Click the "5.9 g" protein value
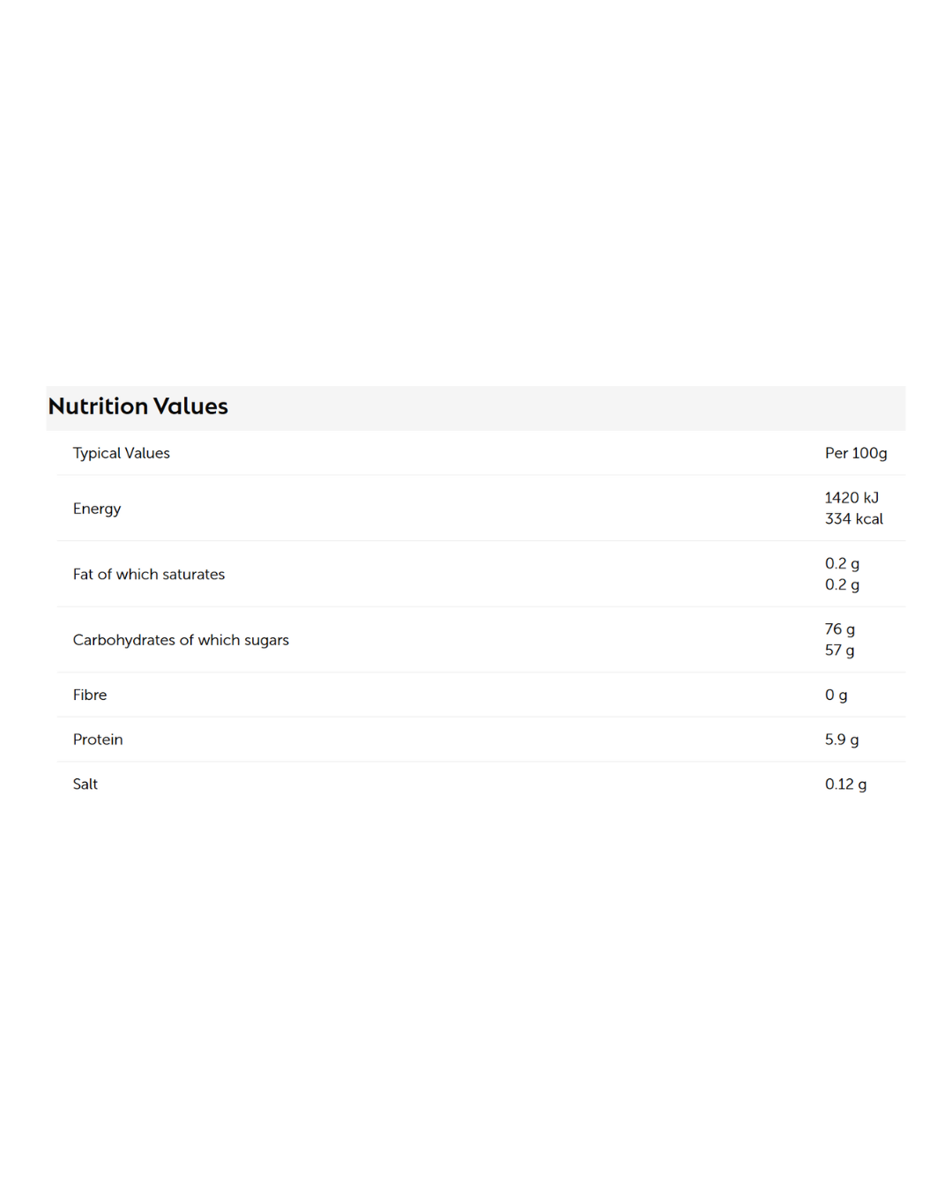Image resolution: width=952 pixels, height=1190 pixels. click(x=841, y=740)
